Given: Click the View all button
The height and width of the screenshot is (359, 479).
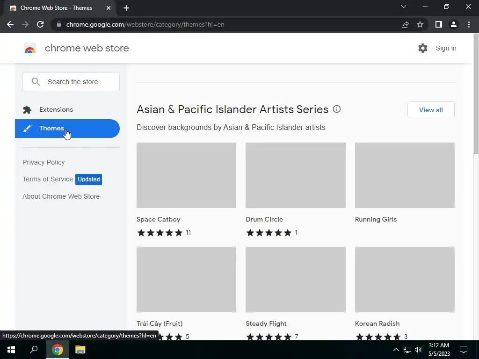Looking at the screenshot, I should click(x=431, y=110).
